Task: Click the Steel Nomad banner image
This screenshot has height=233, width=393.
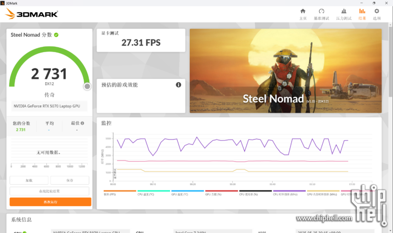Action: pyautogui.click(x=285, y=71)
